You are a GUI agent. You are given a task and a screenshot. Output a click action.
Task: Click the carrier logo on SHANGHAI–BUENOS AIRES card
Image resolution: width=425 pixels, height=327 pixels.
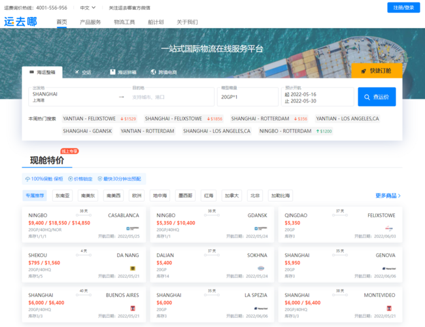pyautogui.click(x=132, y=309)
